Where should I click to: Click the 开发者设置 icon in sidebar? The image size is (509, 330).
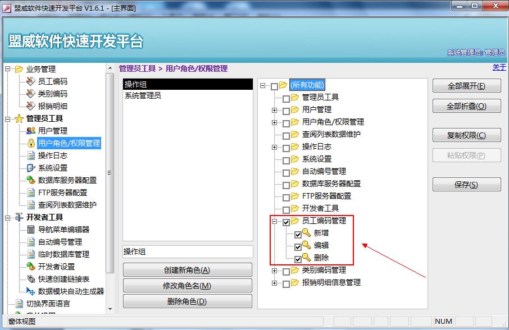[x=31, y=267]
